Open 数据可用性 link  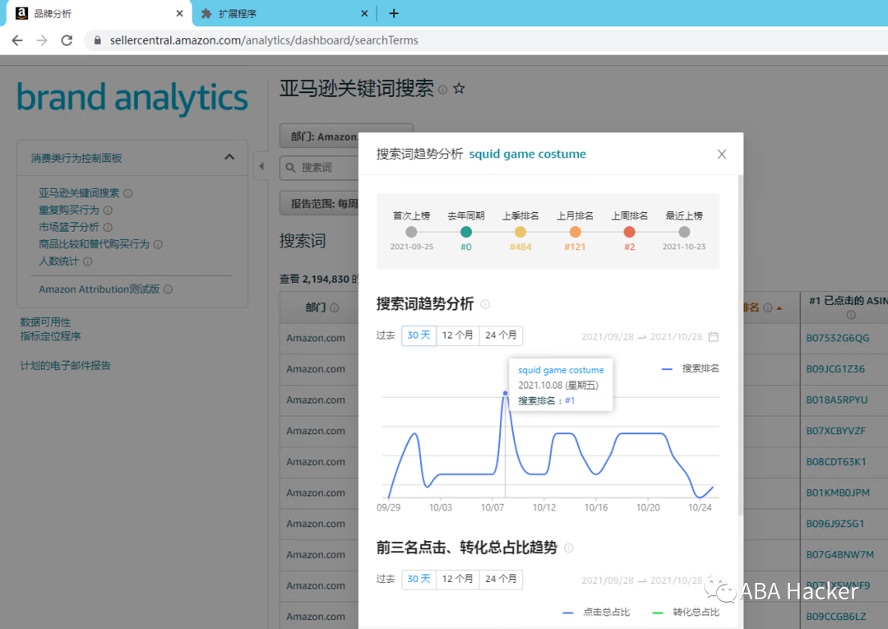coord(45,322)
